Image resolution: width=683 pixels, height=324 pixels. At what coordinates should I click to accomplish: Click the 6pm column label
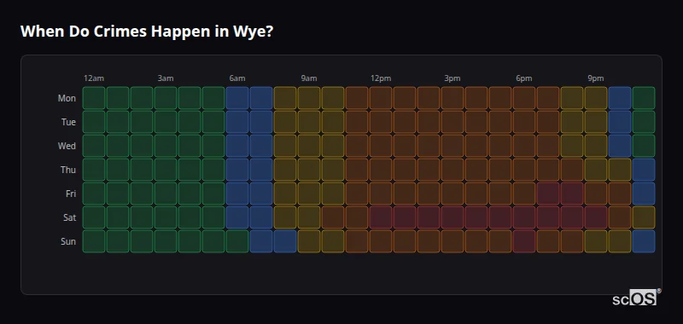coord(524,78)
